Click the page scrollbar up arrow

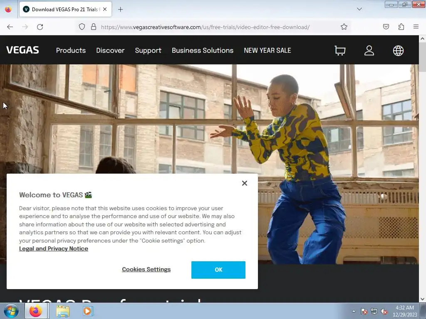(x=422, y=39)
